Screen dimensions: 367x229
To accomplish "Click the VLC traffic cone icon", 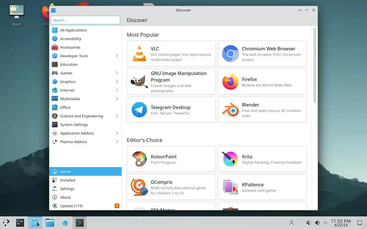I will pos(139,54).
